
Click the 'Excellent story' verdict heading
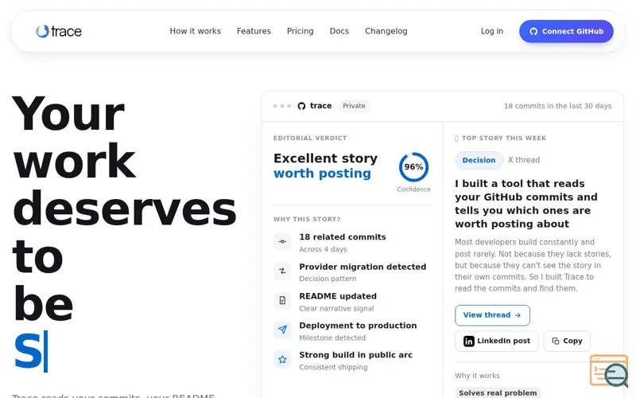325,158
